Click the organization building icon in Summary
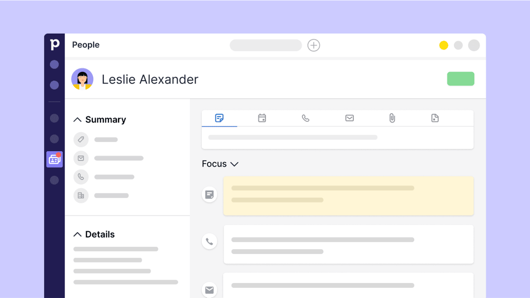The height and width of the screenshot is (298, 530). (81, 195)
